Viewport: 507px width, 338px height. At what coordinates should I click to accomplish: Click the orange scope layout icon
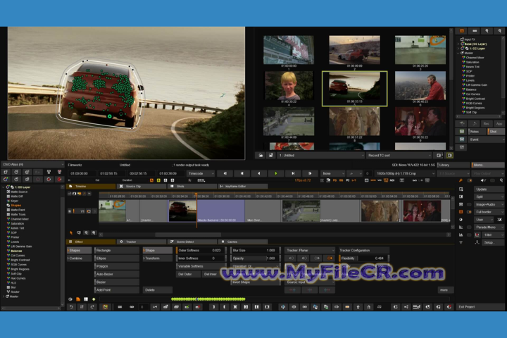tap(461, 212)
